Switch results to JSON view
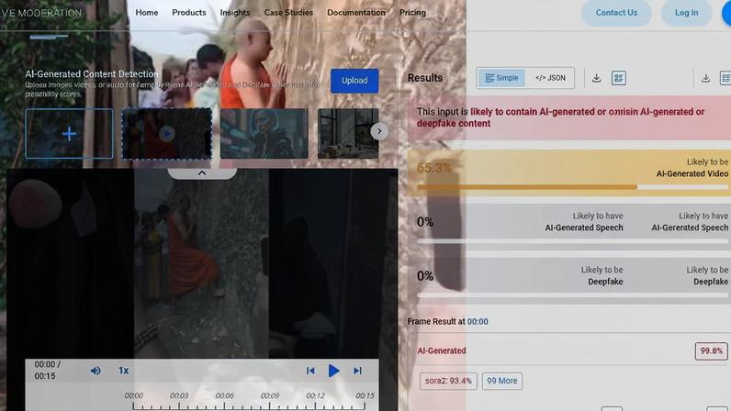Viewport: 731px width, 411px height. pos(550,78)
